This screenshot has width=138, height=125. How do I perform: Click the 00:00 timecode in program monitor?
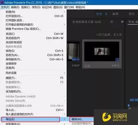(134, 100)
